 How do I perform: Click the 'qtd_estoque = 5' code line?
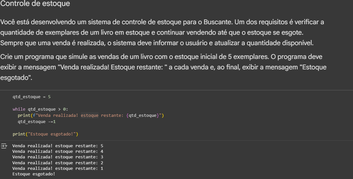click(x=32, y=97)
